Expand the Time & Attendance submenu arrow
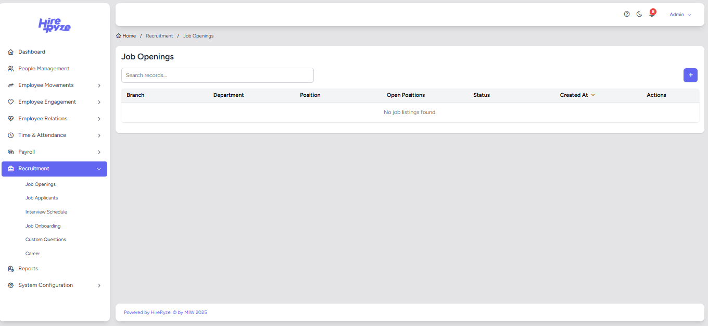 click(x=99, y=135)
